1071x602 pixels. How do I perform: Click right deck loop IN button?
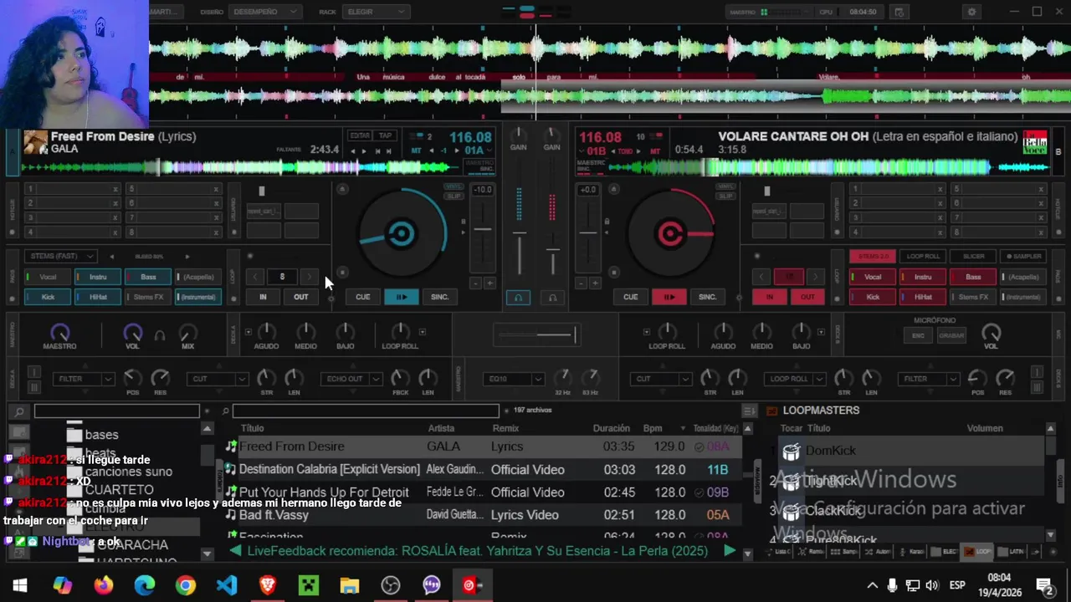coord(769,297)
